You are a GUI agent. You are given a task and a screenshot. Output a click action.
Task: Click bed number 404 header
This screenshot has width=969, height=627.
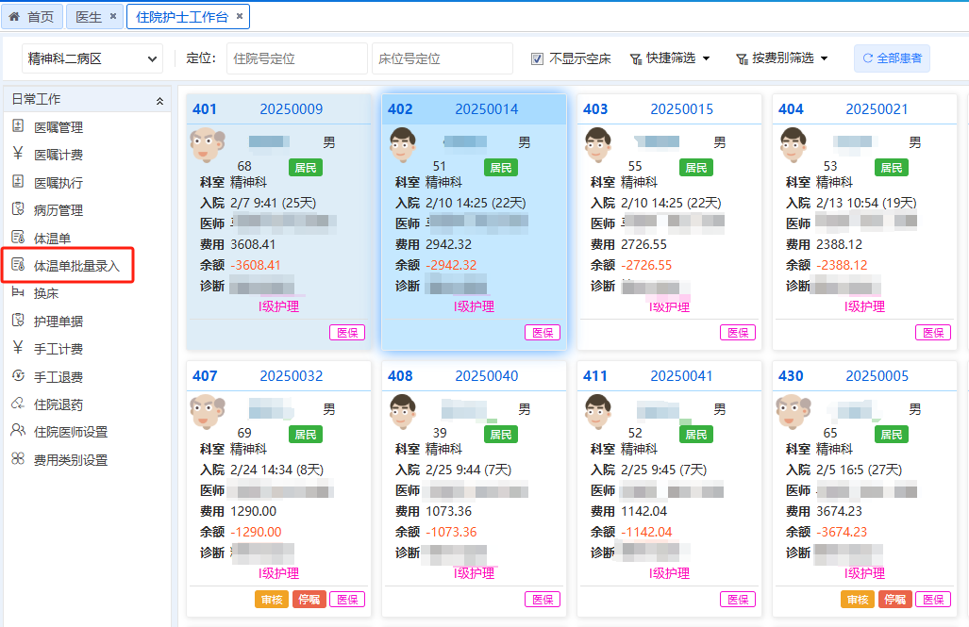click(791, 109)
